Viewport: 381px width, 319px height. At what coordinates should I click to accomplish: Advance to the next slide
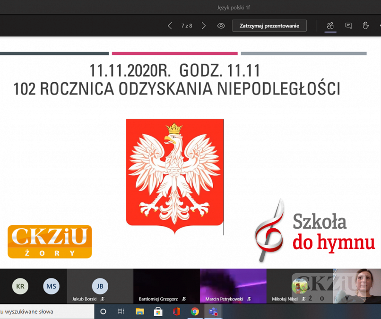pyautogui.click(x=204, y=26)
